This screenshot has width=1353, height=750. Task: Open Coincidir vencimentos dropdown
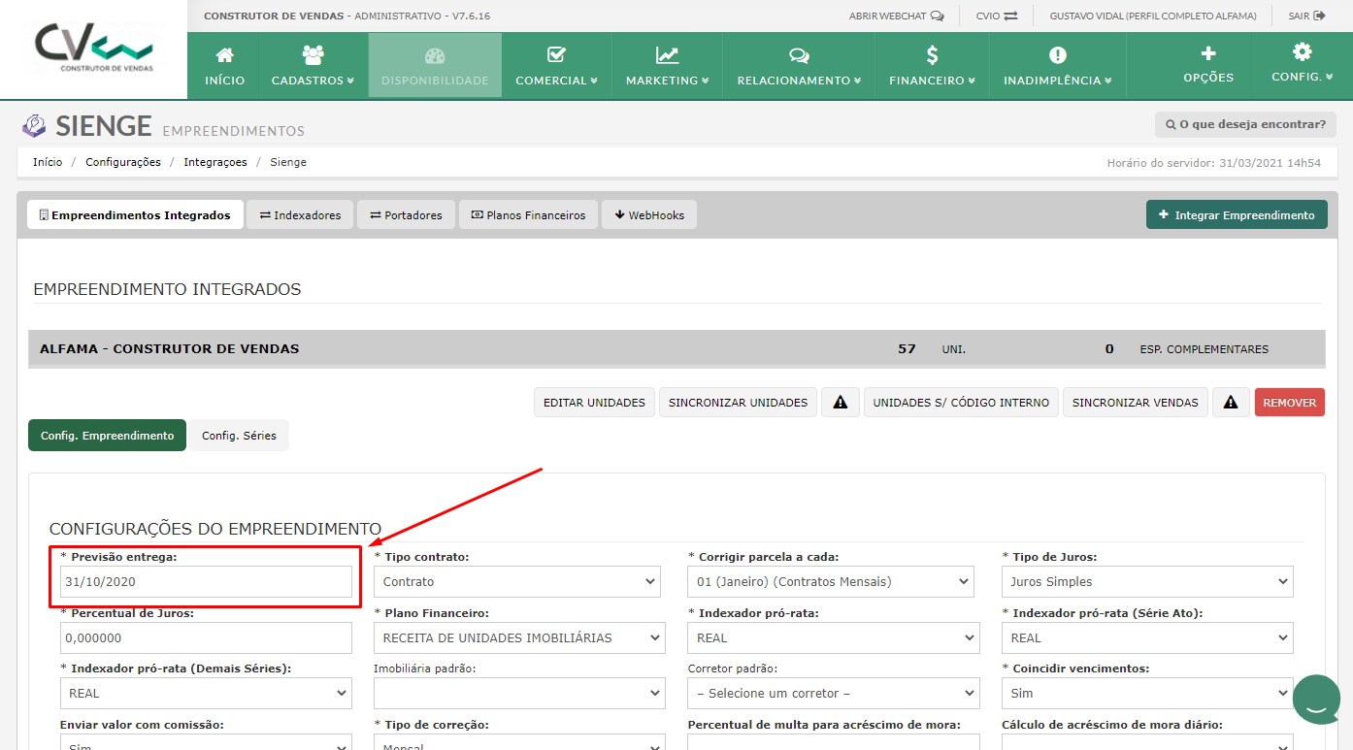[x=1147, y=693]
